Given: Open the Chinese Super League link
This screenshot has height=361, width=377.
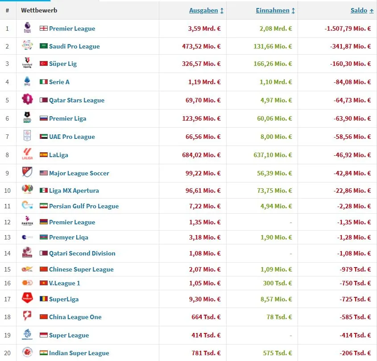Looking at the screenshot, I should tap(81, 270).
